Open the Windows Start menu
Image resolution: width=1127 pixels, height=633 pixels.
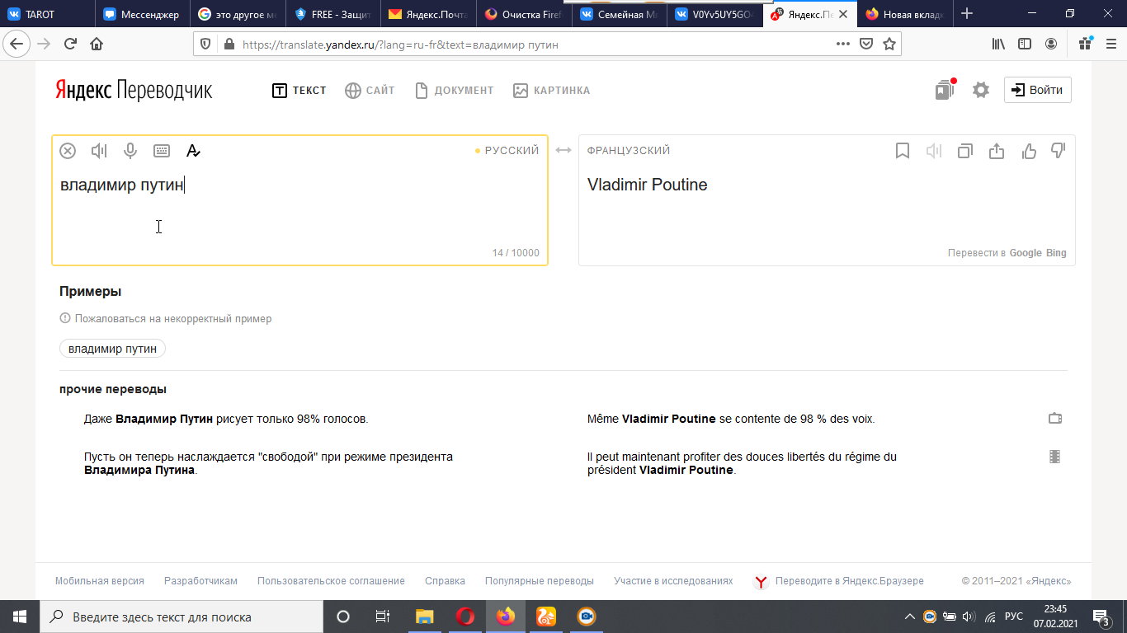[20, 617]
